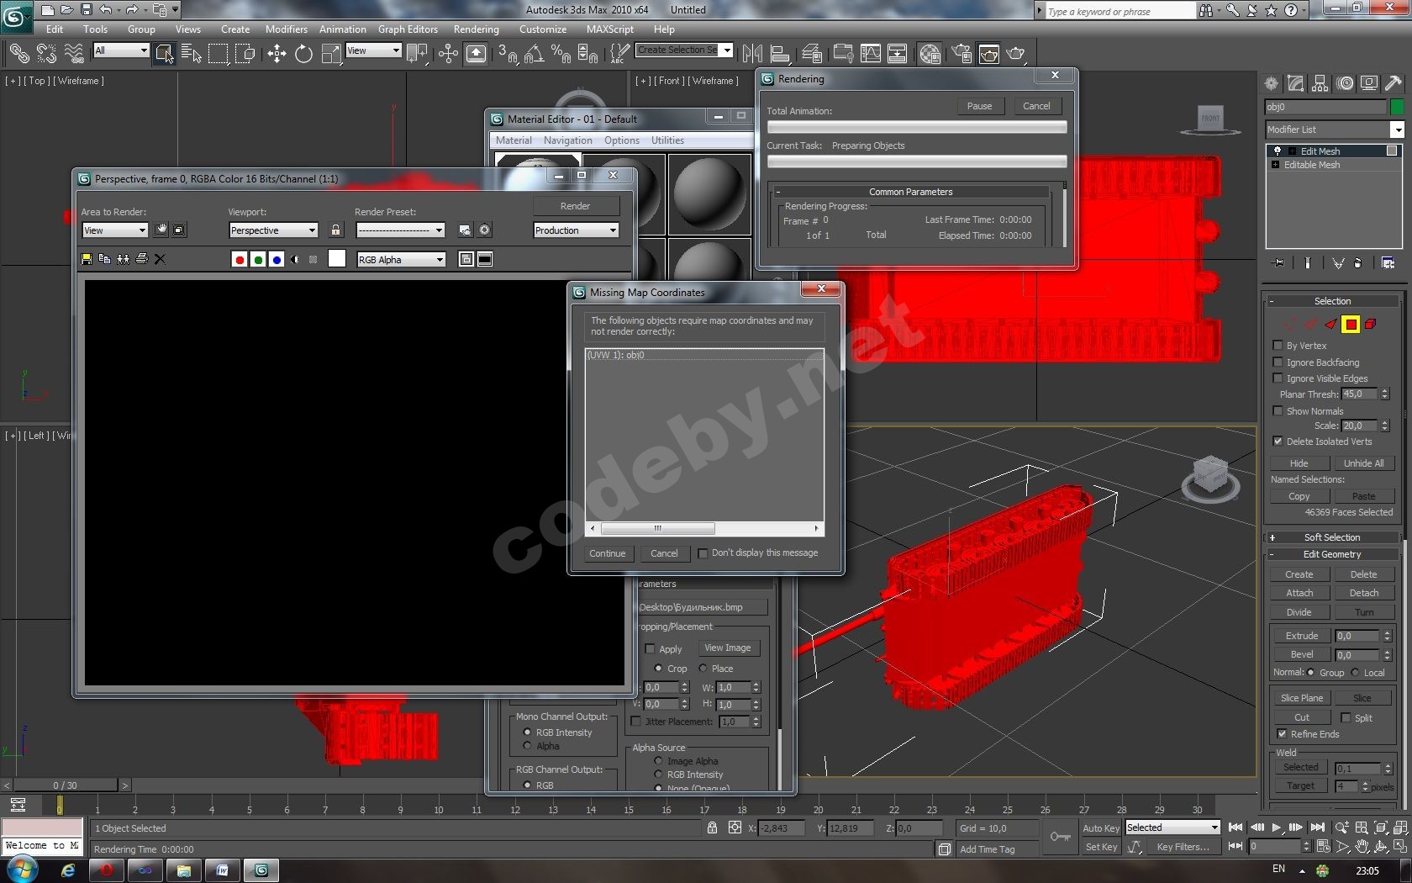Open the Graph Editors menu
1412x883 pixels.
click(x=408, y=29)
